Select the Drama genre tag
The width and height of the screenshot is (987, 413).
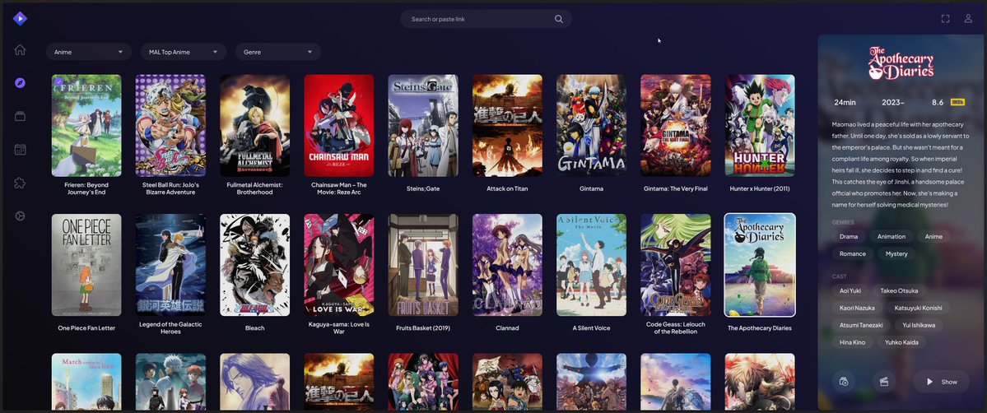pos(849,237)
